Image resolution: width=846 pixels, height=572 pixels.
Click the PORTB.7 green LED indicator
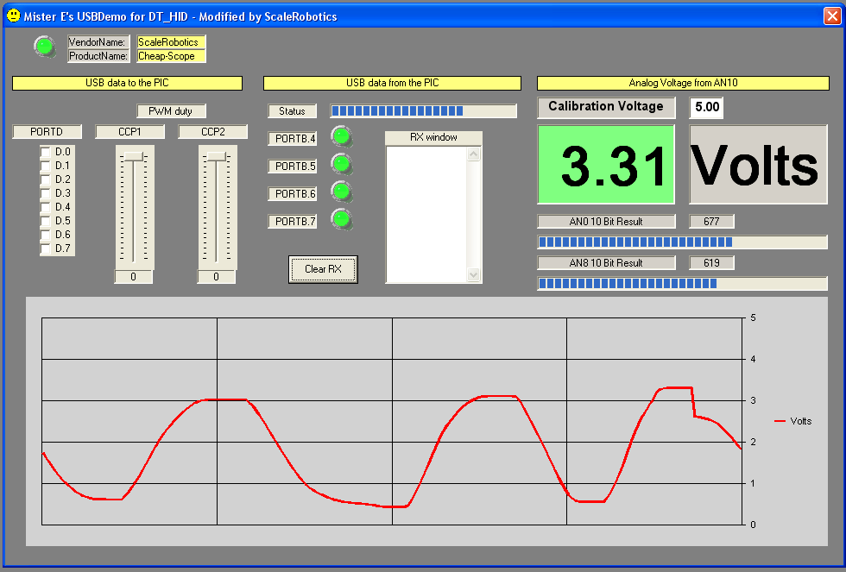click(342, 219)
